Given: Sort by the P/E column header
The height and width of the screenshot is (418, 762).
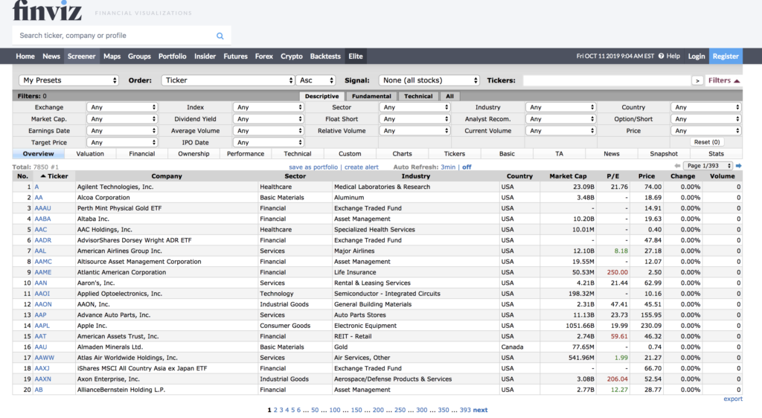Looking at the screenshot, I should (x=613, y=176).
